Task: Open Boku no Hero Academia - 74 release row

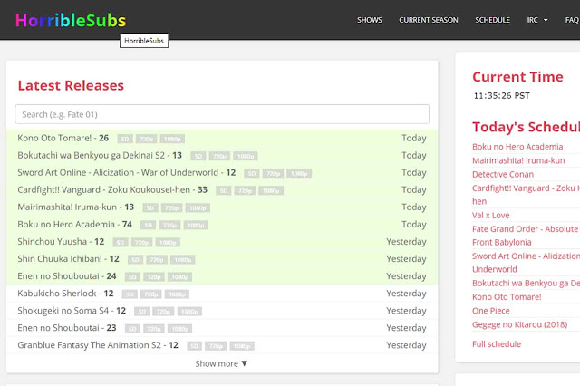Action: coord(222,225)
